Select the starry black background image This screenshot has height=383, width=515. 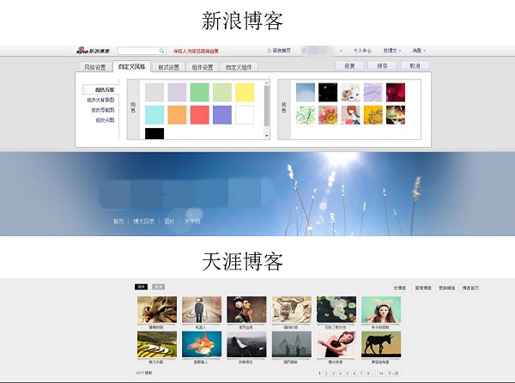click(x=328, y=91)
